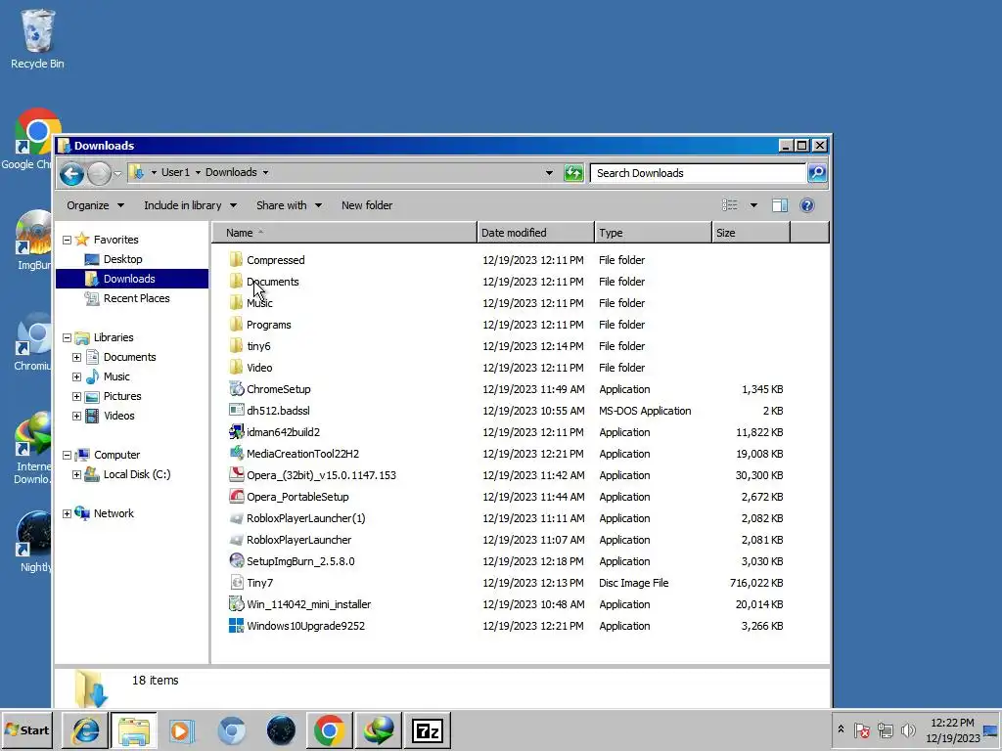Screen dimensions: 1002x751
Task: Click the Forward navigation arrow
Action: (99, 173)
